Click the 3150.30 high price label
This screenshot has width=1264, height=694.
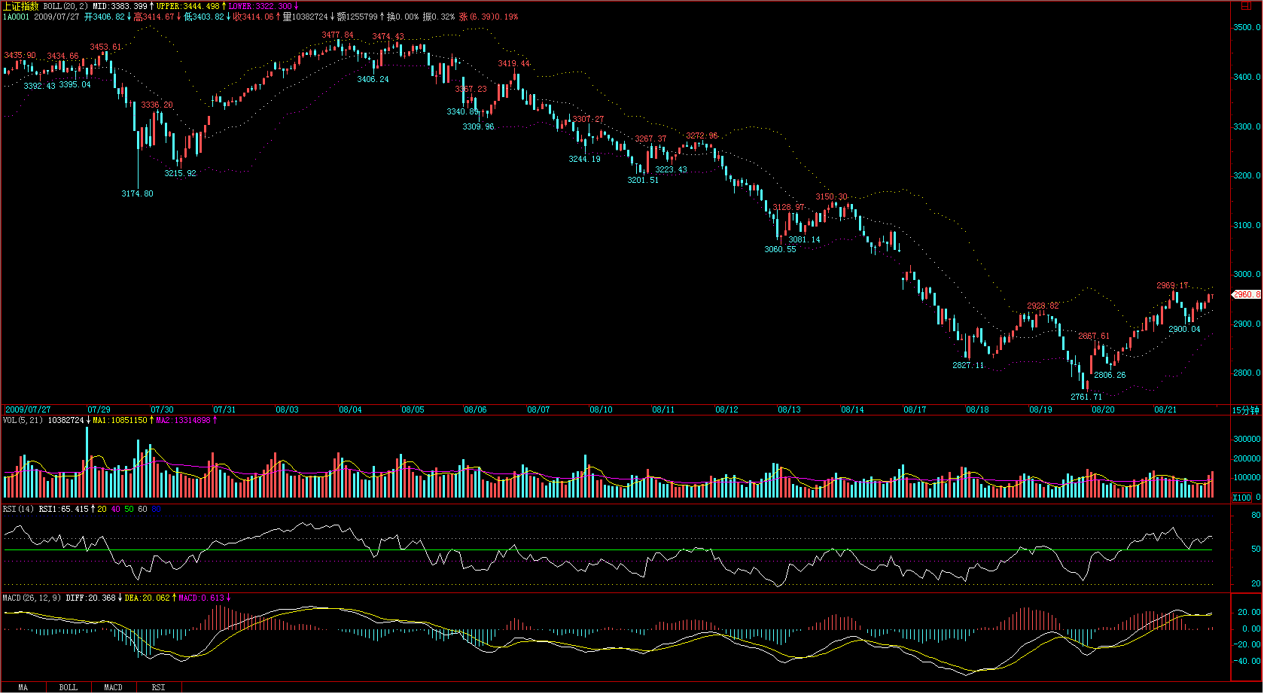click(832, 197)
